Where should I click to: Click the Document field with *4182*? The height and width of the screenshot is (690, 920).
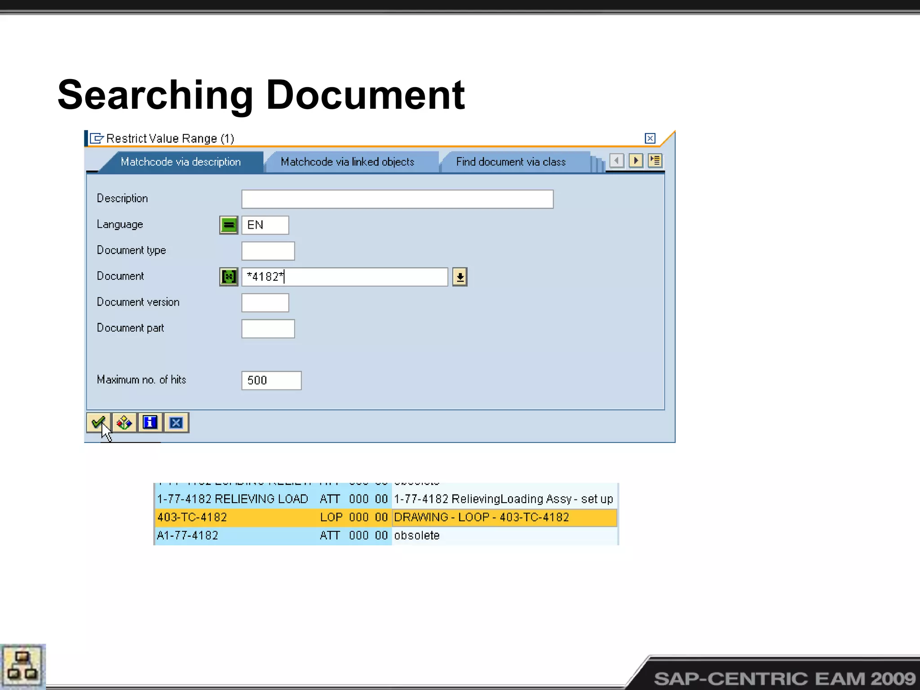[x=345, y=277]
